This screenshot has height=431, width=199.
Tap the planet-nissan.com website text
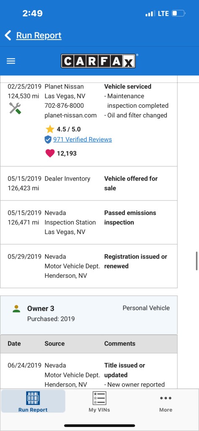click(x=71, y=115)
